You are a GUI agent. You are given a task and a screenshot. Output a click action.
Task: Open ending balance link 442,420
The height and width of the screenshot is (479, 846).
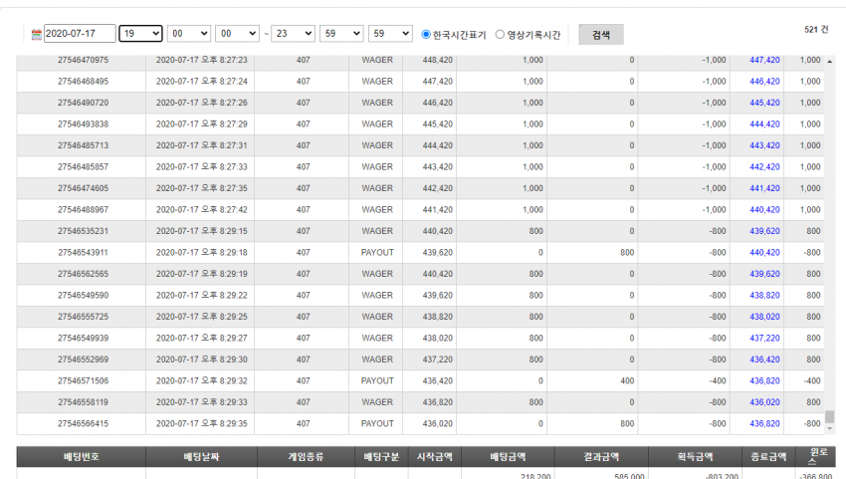coord(764,167)
